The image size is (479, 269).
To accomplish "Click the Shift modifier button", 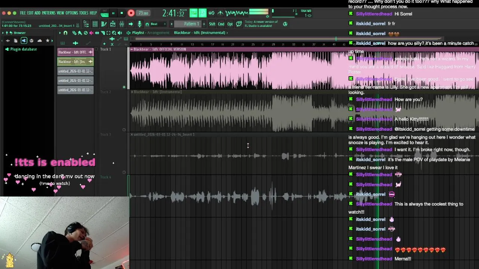I will pyautogui.click(x=212, y=24).
